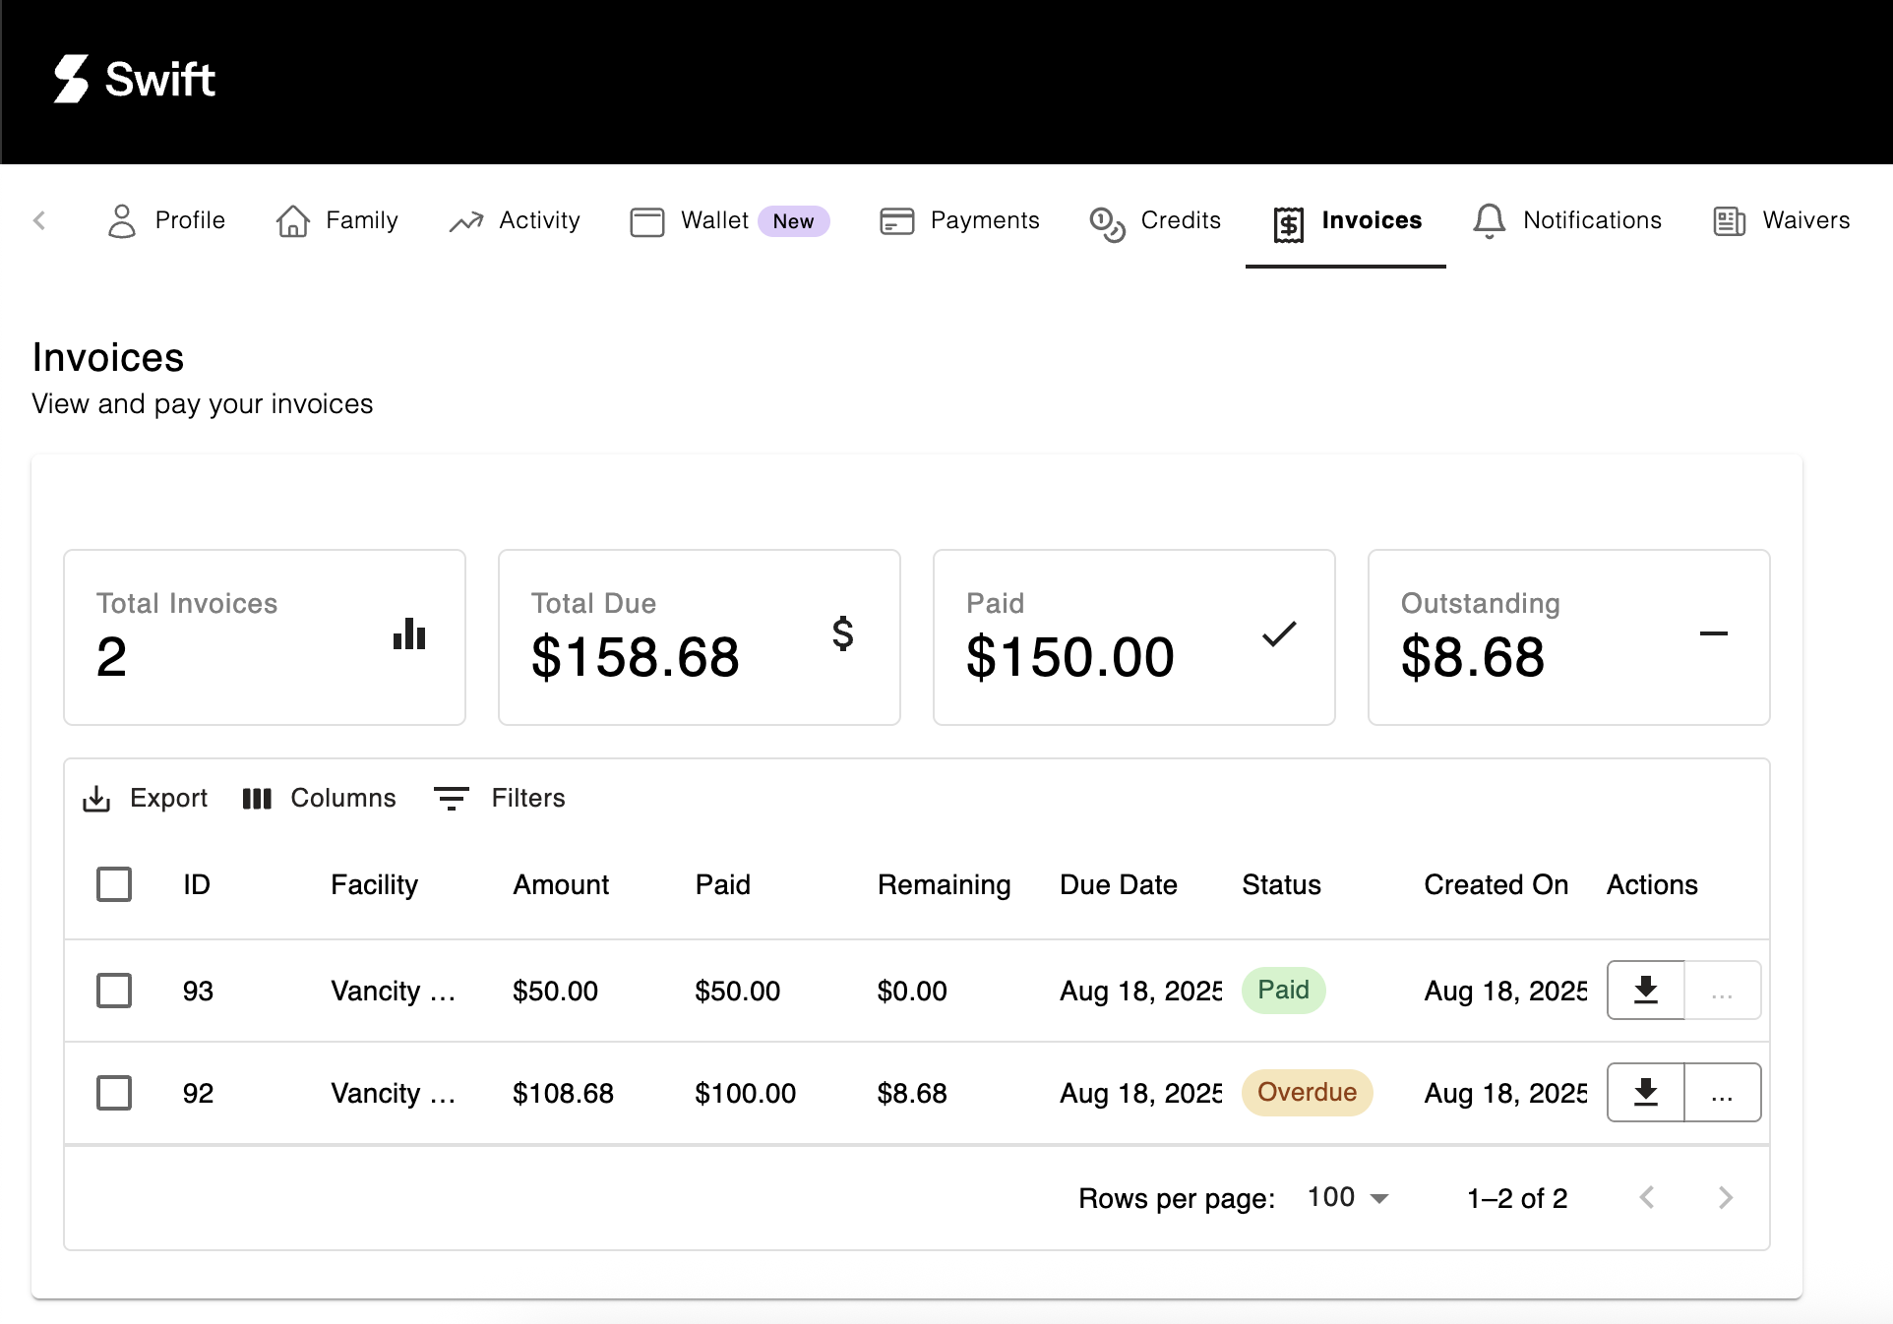Toggle the select-all header checkbox
1893x1324 pixels.
(x=114, y=884)
